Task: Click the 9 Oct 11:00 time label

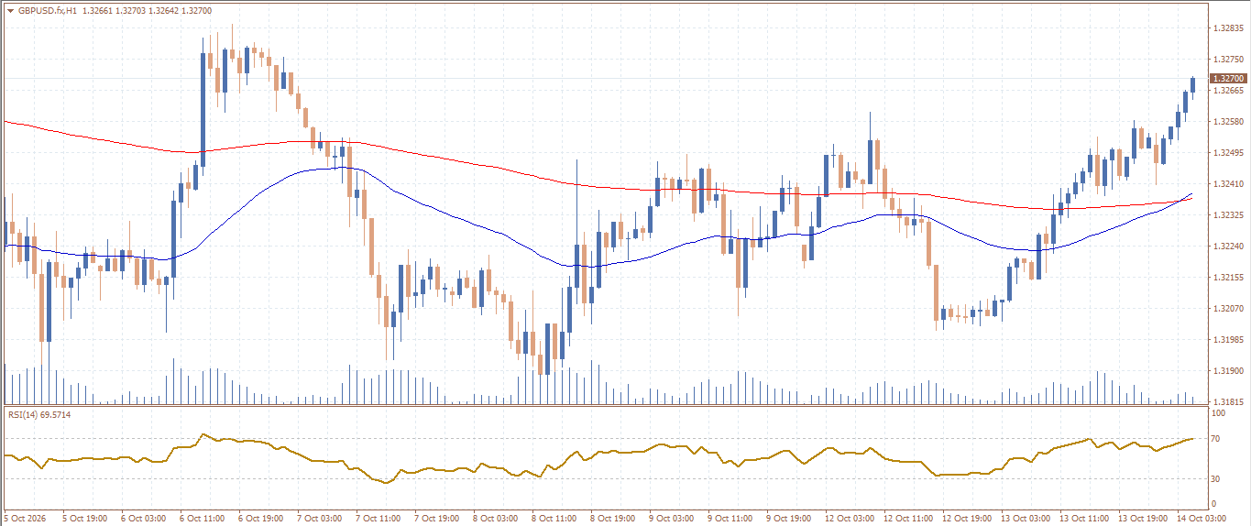Action: click(730, 519)
